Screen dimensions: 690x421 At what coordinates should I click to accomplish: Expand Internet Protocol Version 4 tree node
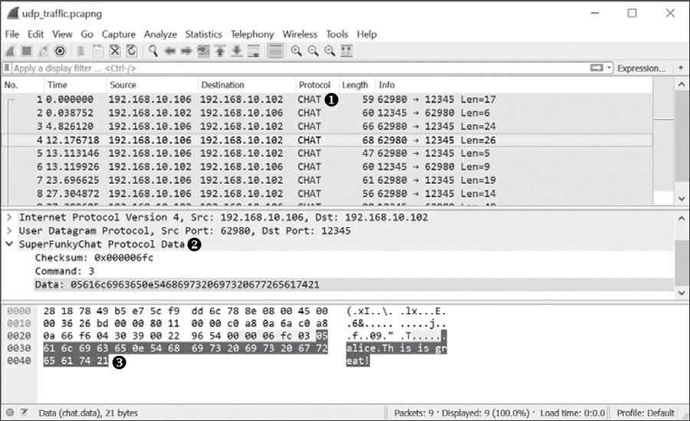click(8, 217)
